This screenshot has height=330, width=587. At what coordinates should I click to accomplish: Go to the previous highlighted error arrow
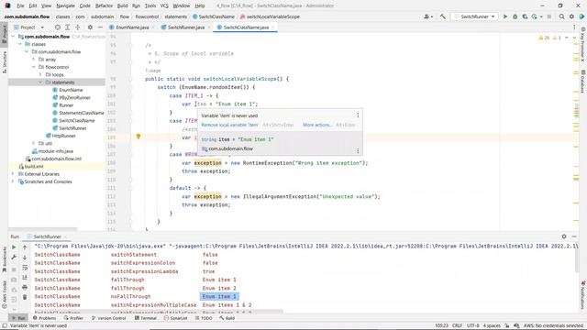click(x=567, y=38)
